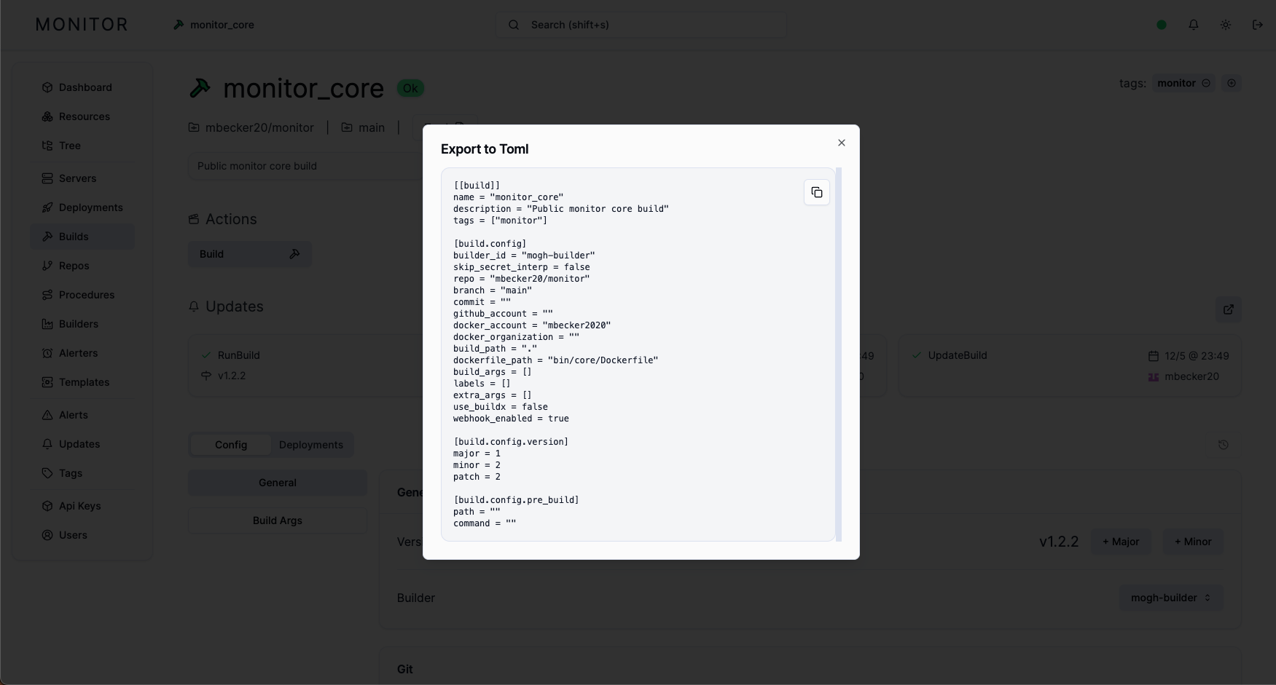View Alerts from the sidebar
Image resolution: width=1276 pixels, height=685 pixels.
(x=82, y=415)
